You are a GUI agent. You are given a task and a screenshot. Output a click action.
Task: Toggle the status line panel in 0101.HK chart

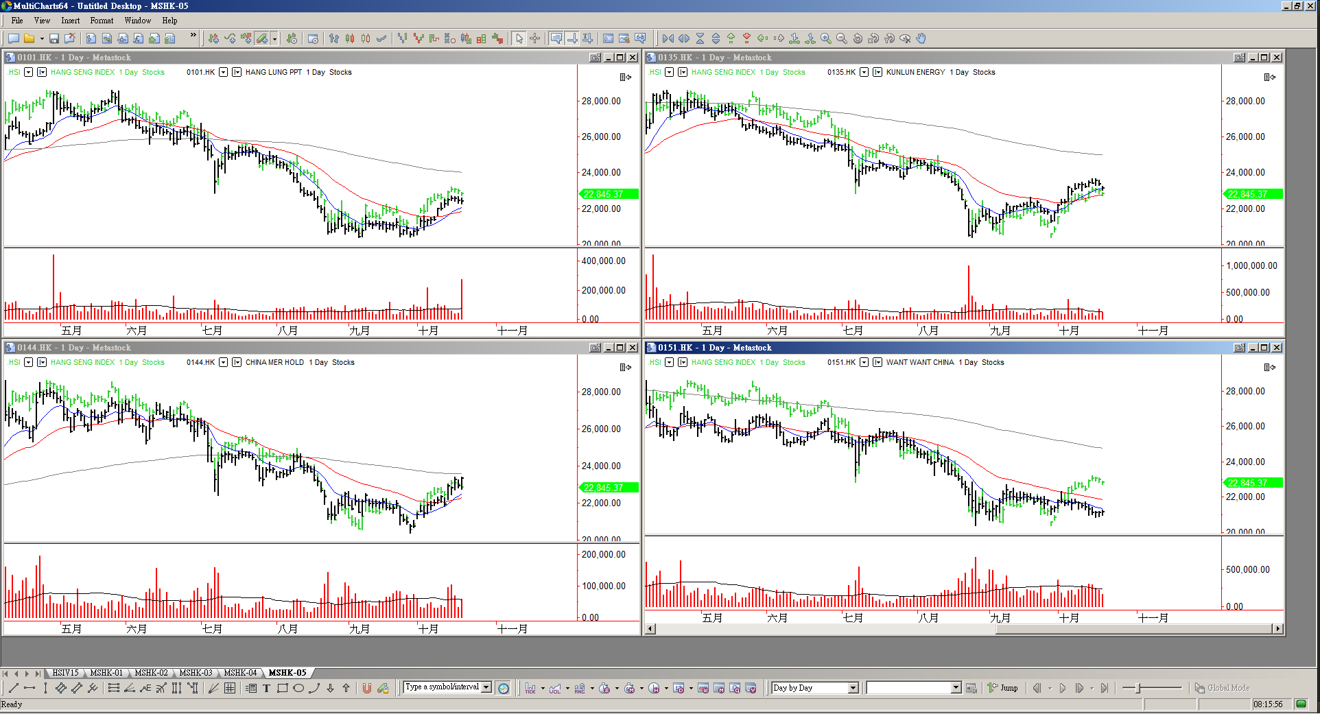coord(625,78)
